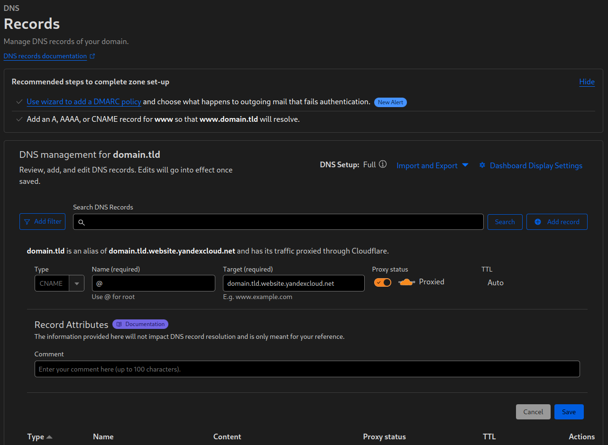Viewport: 608px width, 445px height.
Task: Click the checkmark icon beside the DMARC step
Action: click(x=19, y=102)
